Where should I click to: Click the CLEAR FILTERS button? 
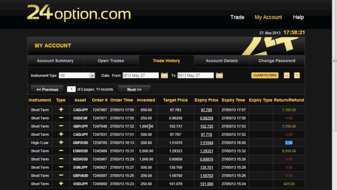point(265,75)
